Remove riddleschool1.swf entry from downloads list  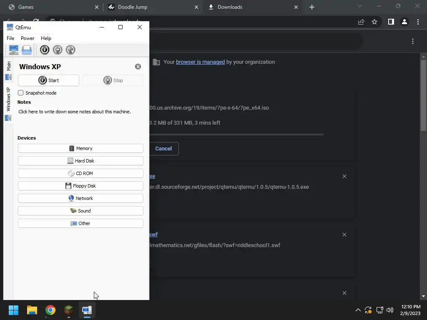pos(344,235)
